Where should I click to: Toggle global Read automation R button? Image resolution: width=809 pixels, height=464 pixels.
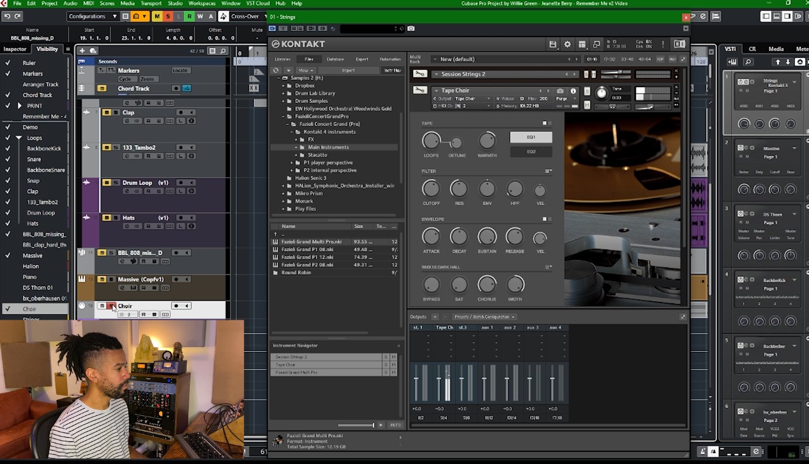(190, 16)
